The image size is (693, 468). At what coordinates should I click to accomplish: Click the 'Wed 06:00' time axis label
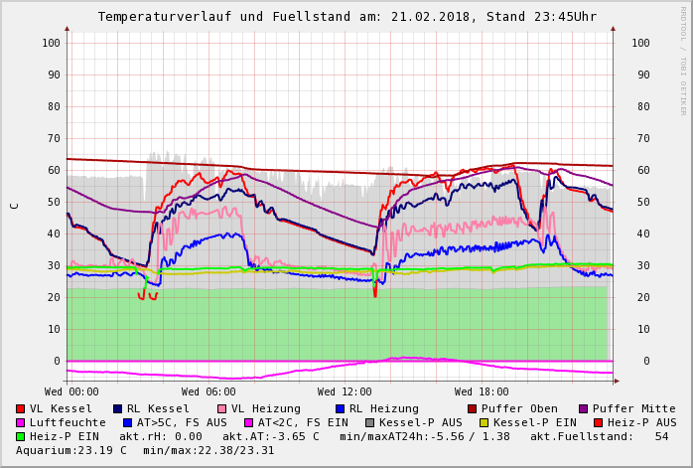click(x=208, y=391)
